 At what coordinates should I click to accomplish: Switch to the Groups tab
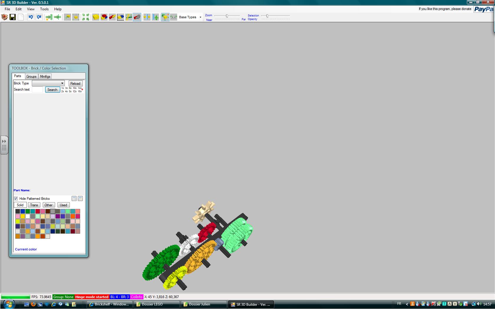(31, 77)
